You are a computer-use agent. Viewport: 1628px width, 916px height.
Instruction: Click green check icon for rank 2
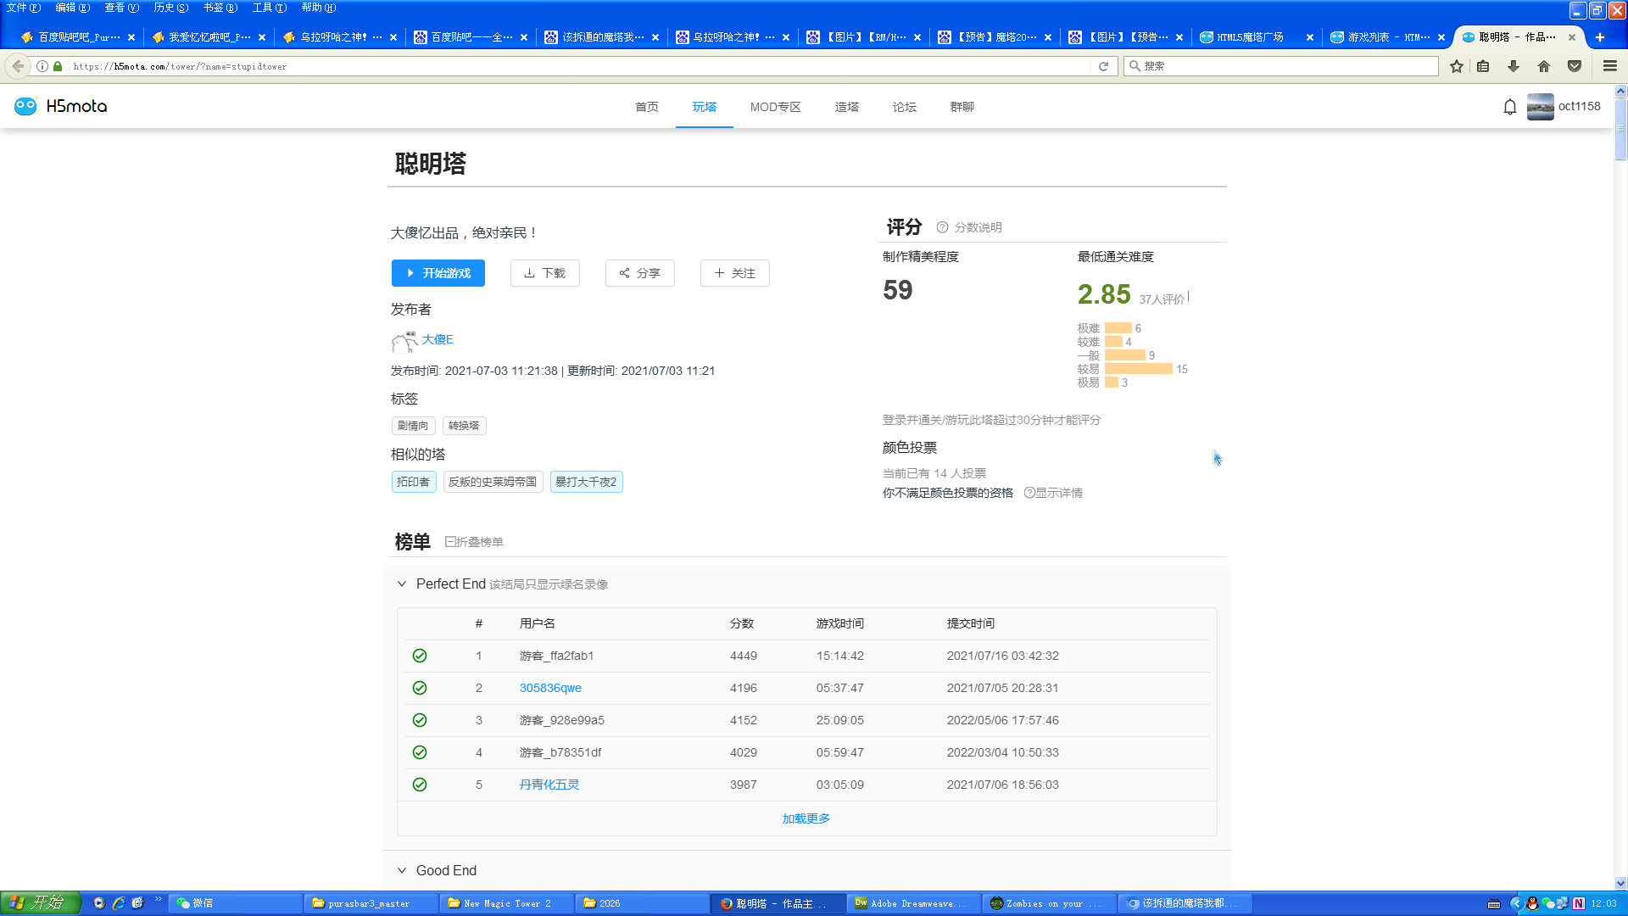coord(420,688)
